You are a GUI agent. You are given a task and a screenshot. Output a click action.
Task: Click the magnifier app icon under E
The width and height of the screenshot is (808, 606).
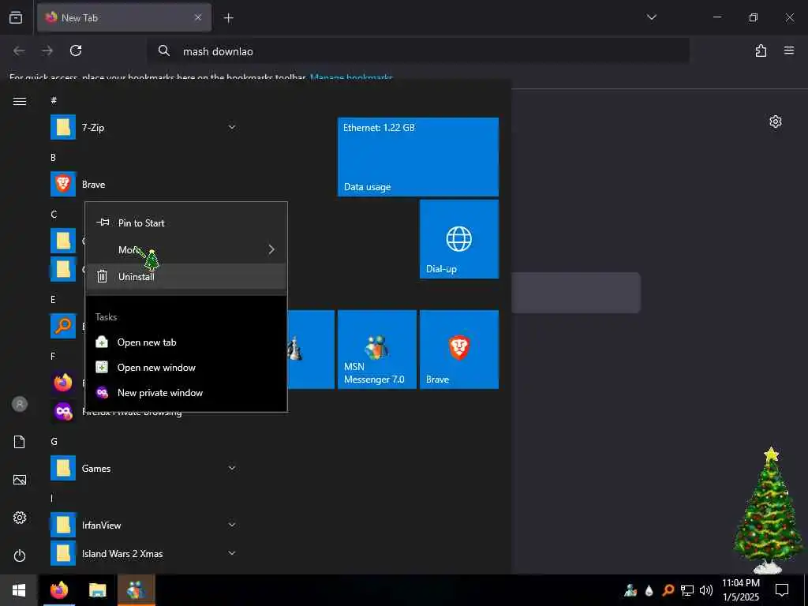63,326
